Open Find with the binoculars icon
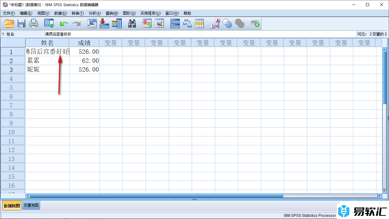The width and height of the screenshot is (389, 219). pyautogui.click(x=132, y=23)
